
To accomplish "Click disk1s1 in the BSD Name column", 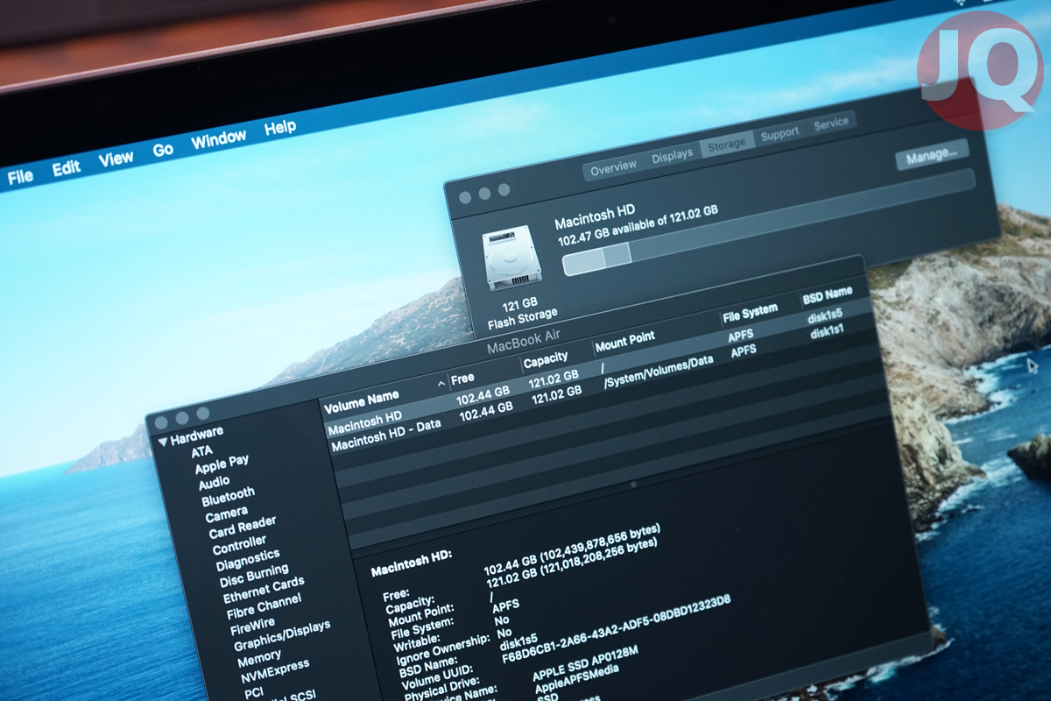I will tap(827, 333).
